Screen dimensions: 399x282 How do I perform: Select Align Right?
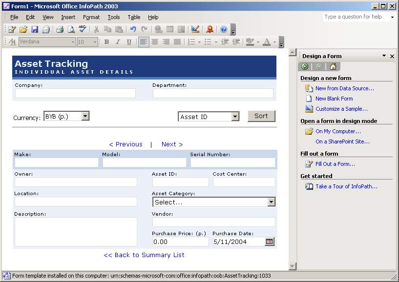click(x=166, y=41)
